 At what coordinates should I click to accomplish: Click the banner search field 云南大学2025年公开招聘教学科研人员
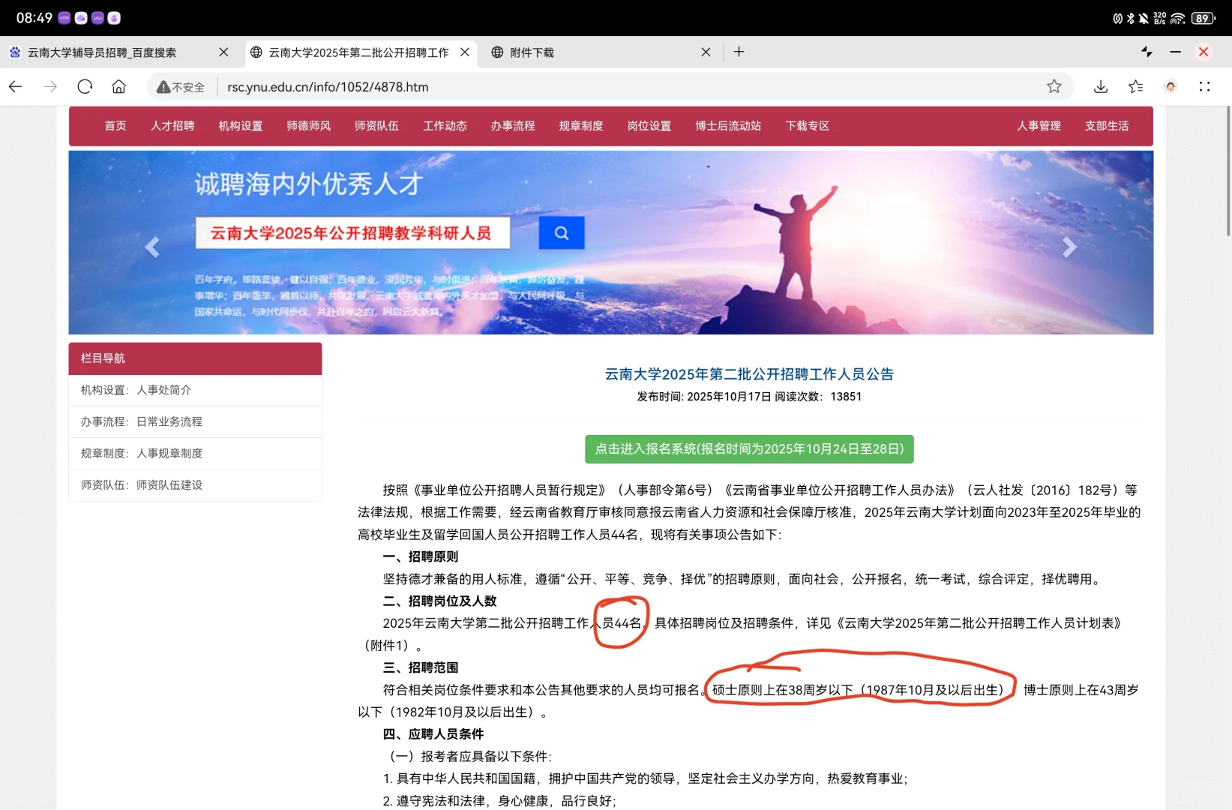(352, 232)
